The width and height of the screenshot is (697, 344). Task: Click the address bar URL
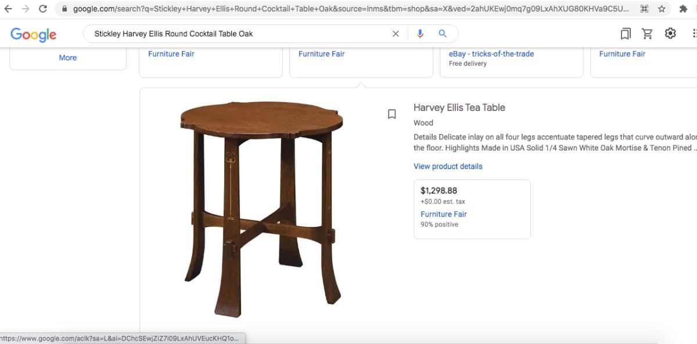(x=351, y=9)
